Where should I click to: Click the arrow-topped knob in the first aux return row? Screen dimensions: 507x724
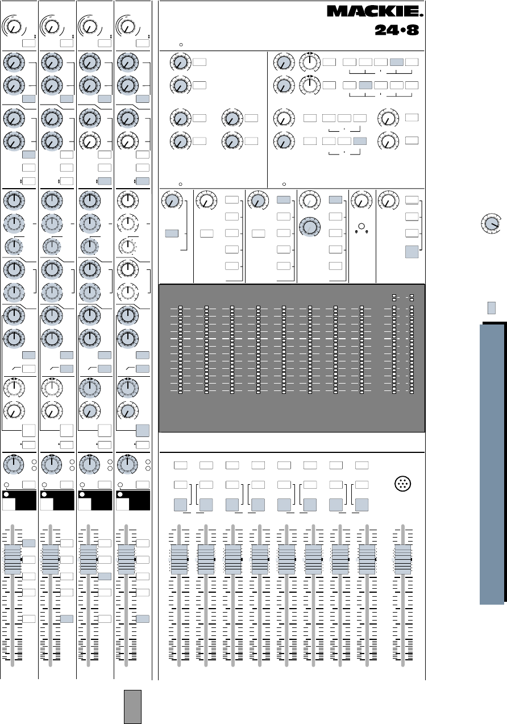coord(310,63)
